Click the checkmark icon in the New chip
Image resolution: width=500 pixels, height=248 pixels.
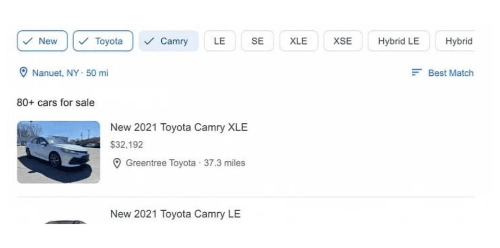point(28,41)
